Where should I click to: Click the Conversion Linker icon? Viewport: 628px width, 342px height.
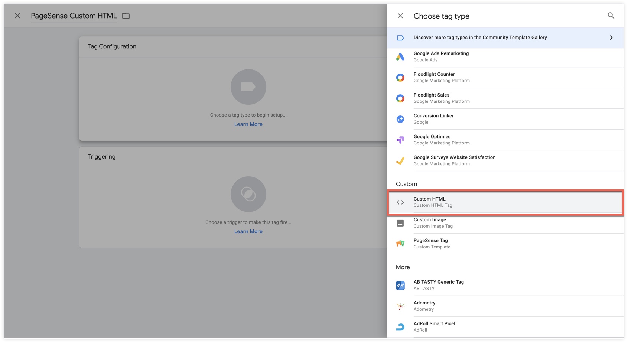pos(400,119)
